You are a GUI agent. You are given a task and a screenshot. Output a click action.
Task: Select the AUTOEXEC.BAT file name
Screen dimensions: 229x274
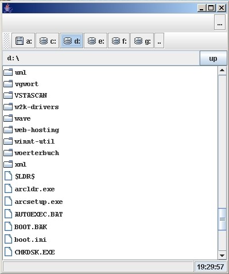click(38, 214)
